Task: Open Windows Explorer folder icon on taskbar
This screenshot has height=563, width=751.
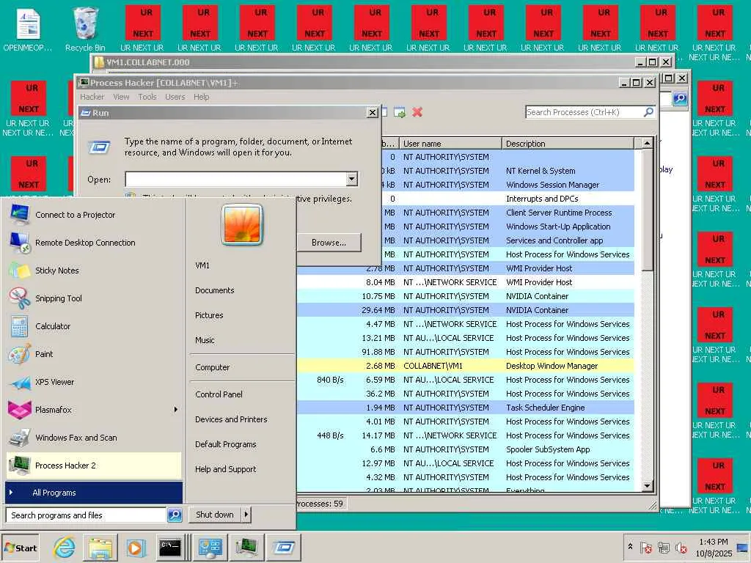Action: (x=100, y=548)
